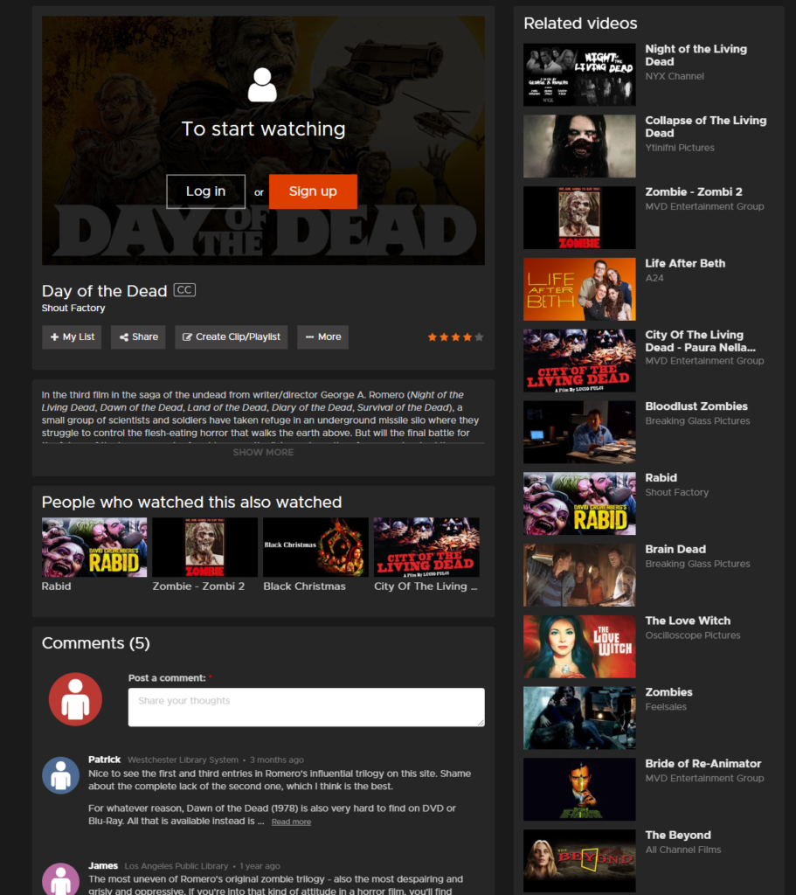This screenshot has width=796, height=895.
Task: Click the Log in button
Action: (205, 191)
